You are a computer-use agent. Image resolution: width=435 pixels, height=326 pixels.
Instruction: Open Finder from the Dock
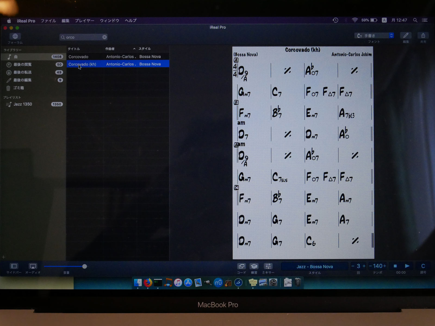(x=138, y=283)
